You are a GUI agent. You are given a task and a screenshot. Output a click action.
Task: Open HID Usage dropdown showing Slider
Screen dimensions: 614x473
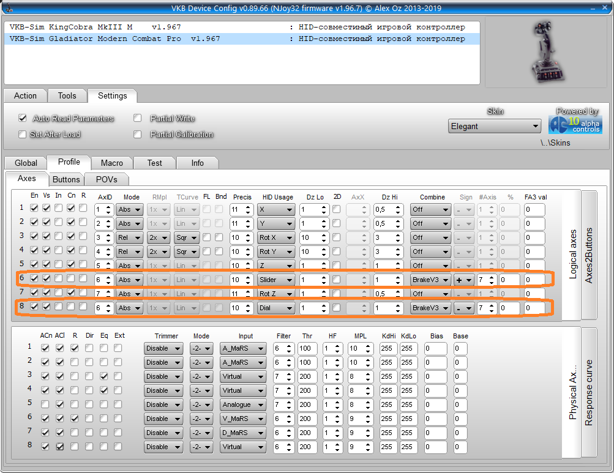click(275, 280)
